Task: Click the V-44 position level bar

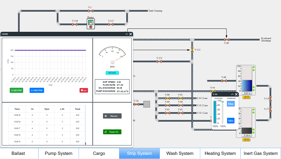Action: (x=215, y=112)
